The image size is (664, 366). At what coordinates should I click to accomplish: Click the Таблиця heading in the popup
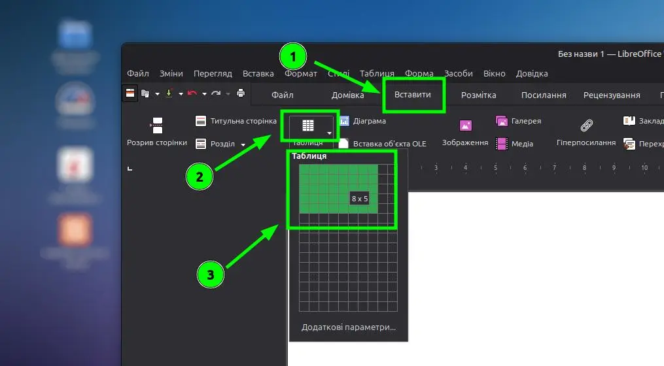coord(309,156)
